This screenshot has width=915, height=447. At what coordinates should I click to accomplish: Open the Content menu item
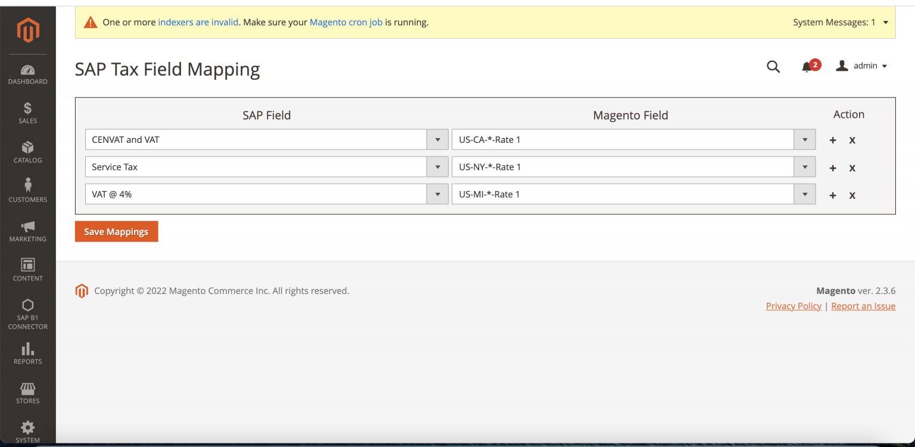click(x=27, y=269)
